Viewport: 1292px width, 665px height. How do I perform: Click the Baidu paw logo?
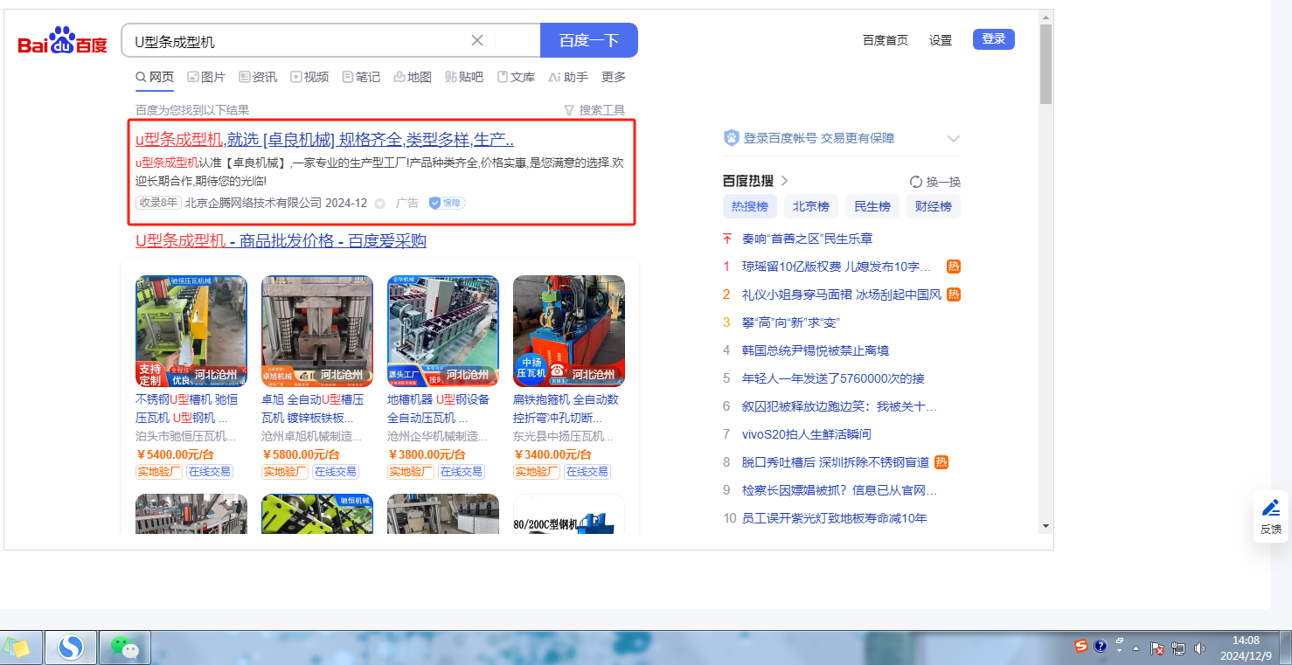62,40
